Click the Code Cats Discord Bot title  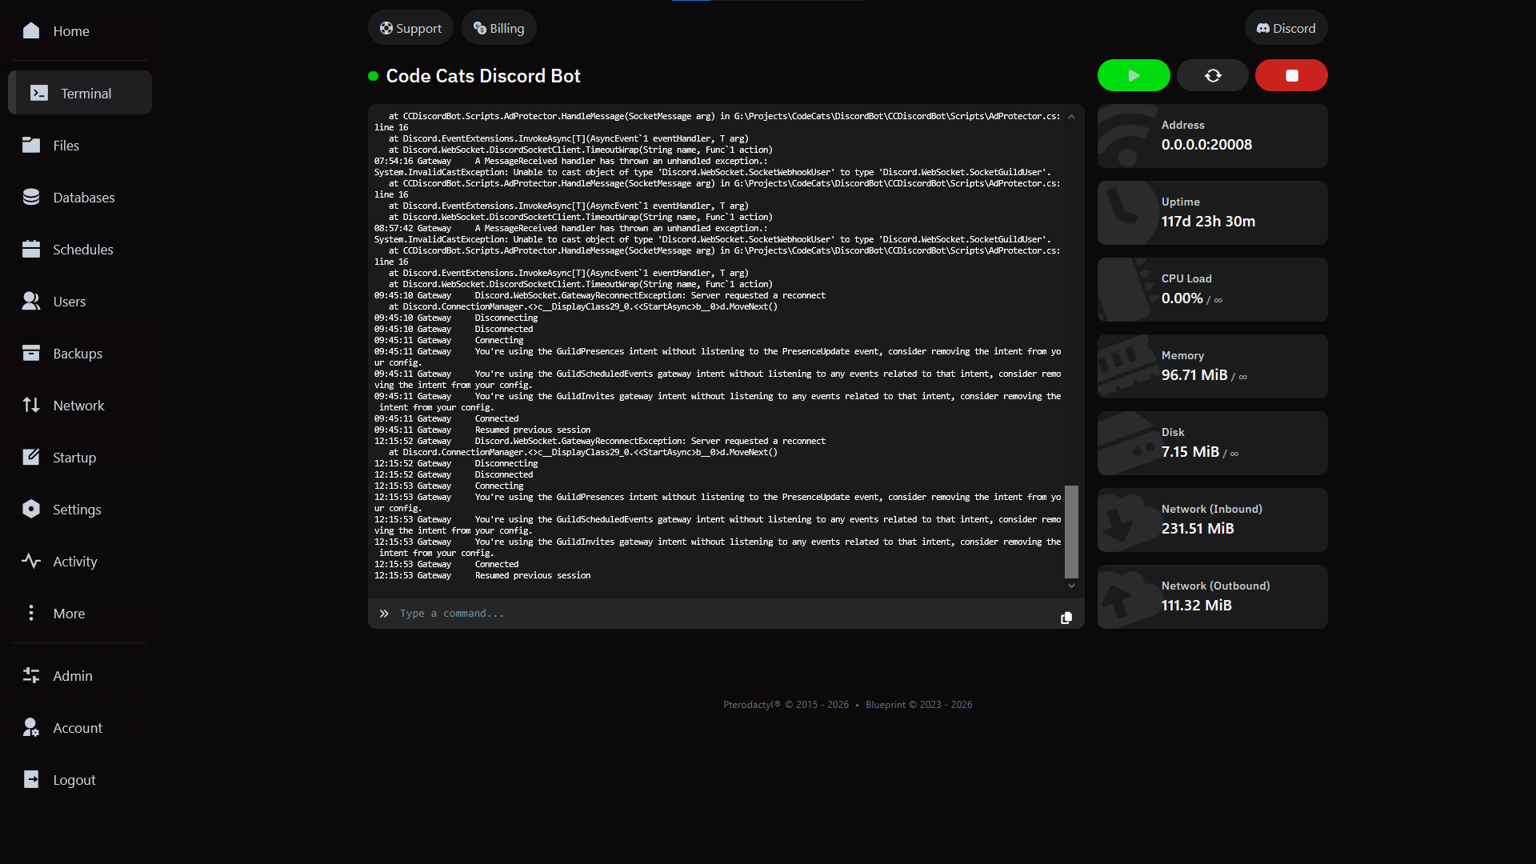point(483,76)
